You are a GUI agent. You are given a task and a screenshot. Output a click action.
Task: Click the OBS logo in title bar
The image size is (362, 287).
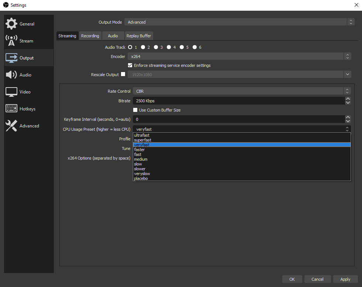[6, 5]
